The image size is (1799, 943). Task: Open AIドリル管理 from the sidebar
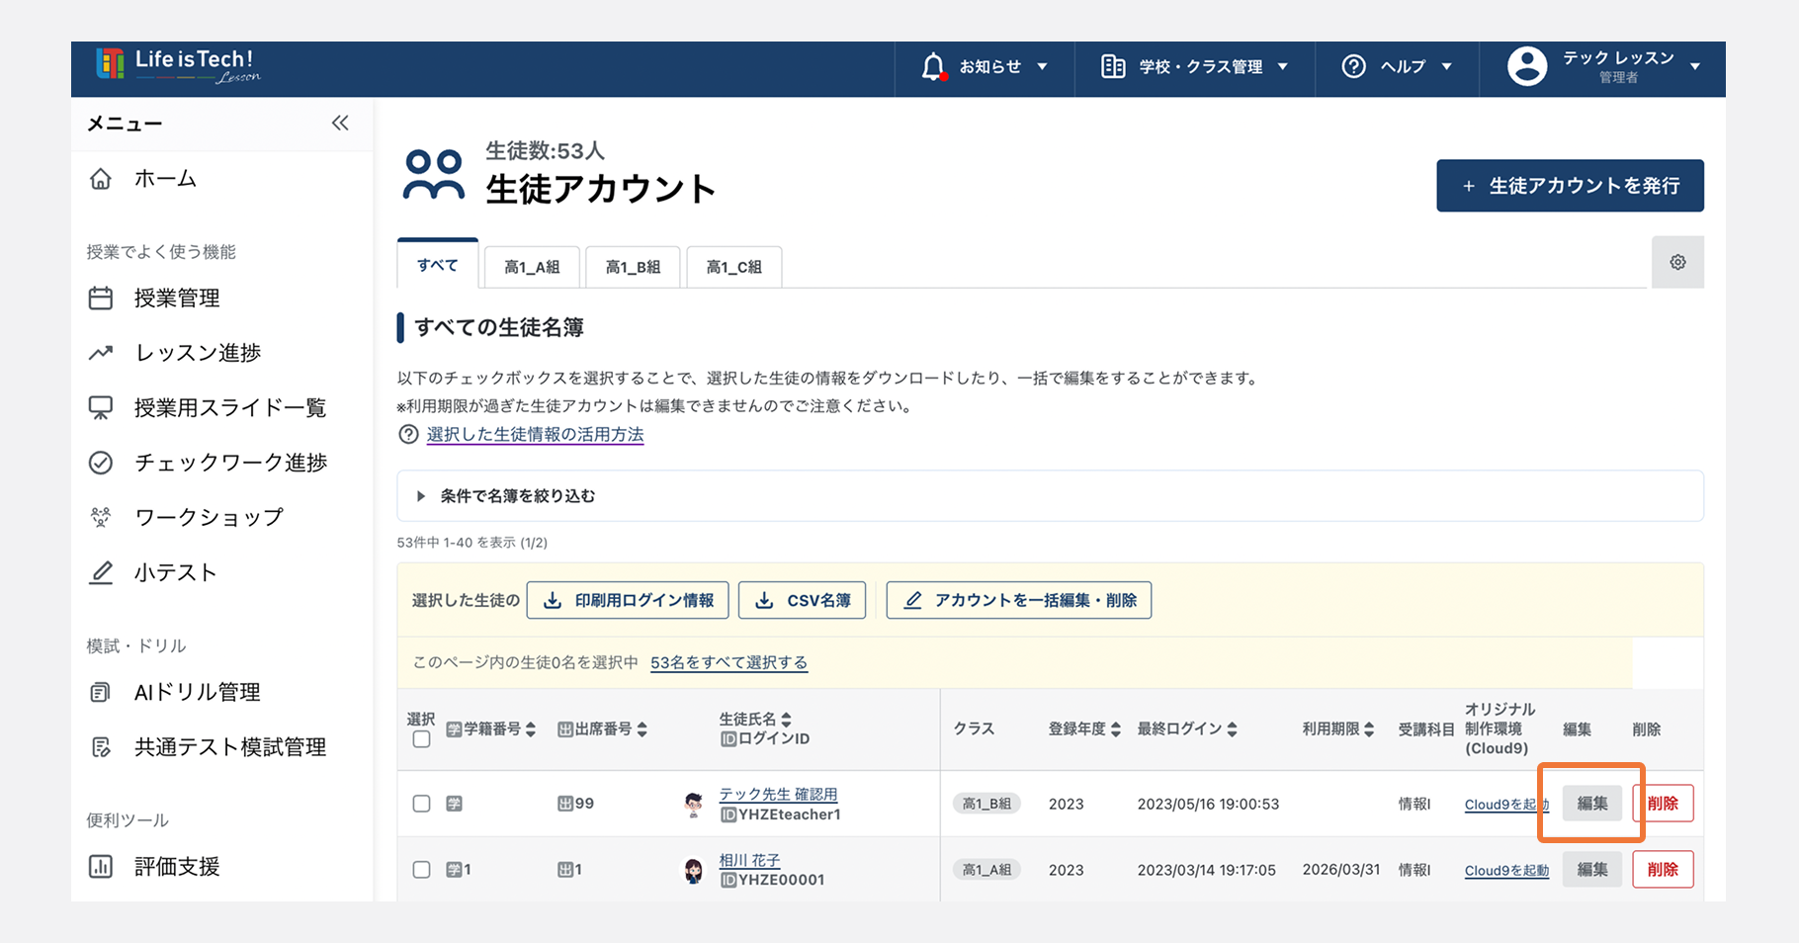(197, 692)
